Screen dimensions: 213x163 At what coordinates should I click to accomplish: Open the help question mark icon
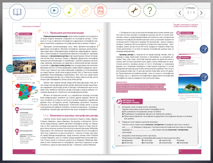pyautogui.click(x=150, y=10)
